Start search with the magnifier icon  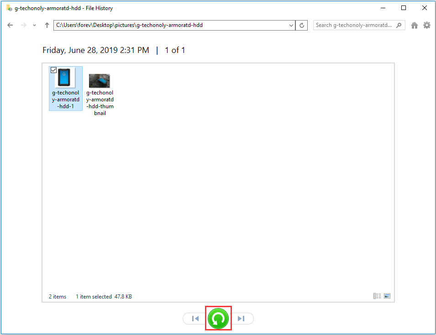[x=399, y=25]
